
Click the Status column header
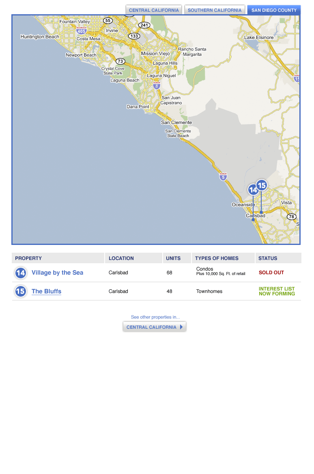tap(268, 258)
